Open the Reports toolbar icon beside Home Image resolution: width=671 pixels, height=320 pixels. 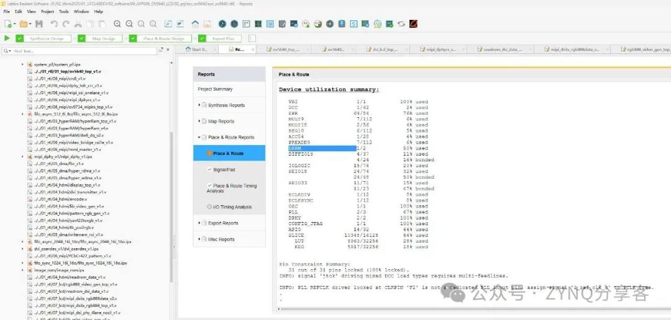pos(207,24)
